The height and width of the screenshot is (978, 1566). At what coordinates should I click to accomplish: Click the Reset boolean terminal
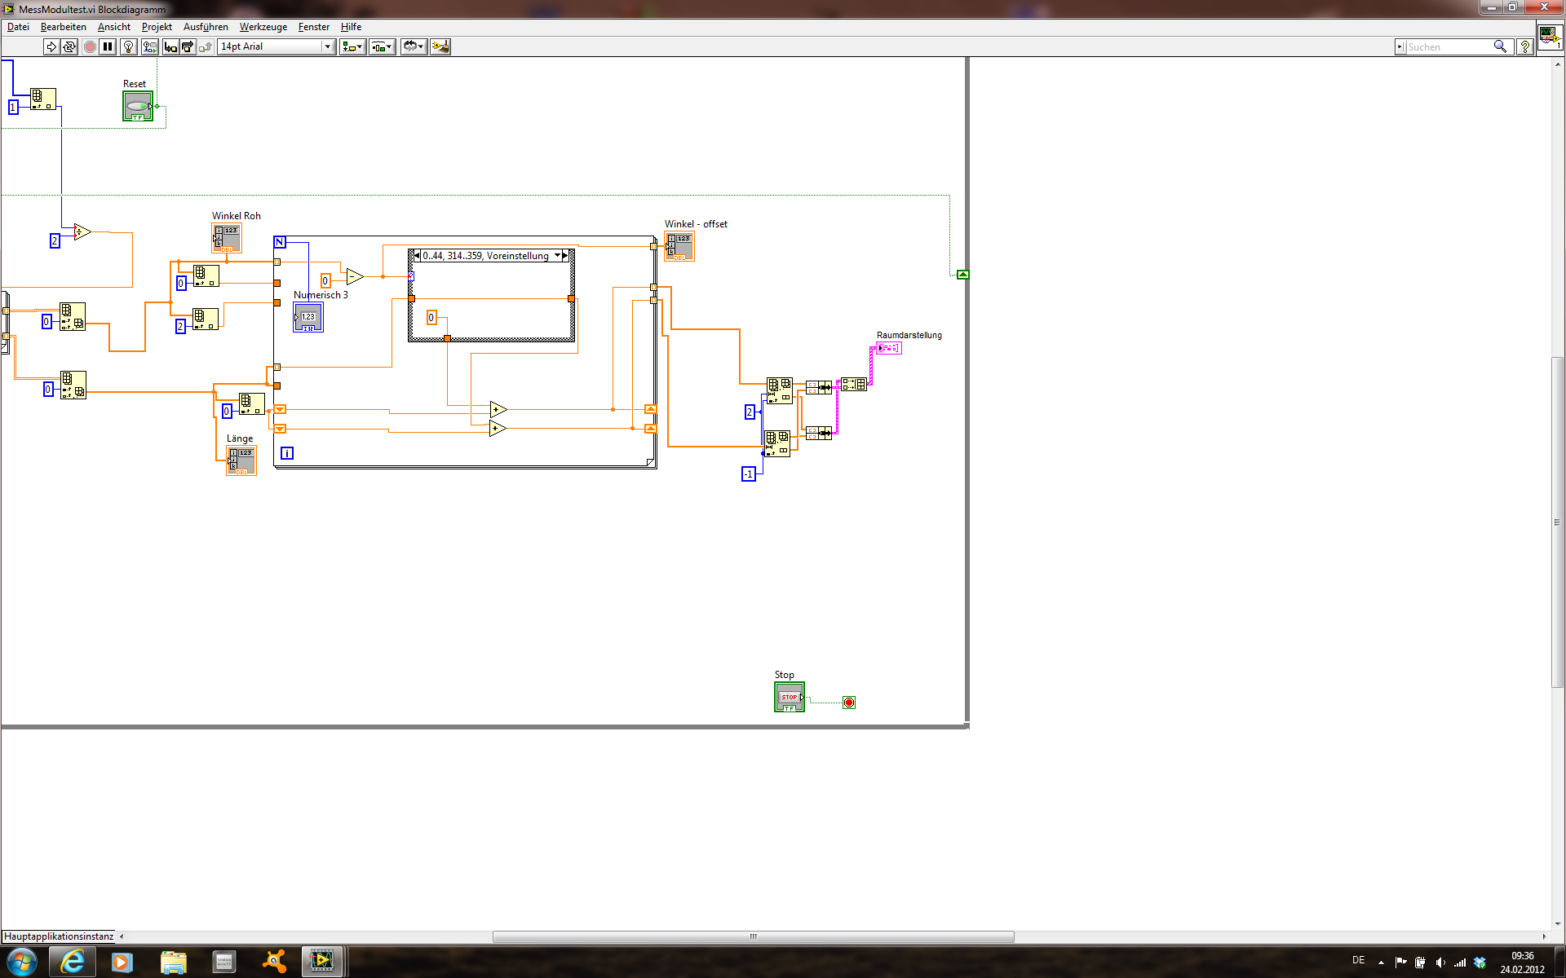click(x=138, y=106)
